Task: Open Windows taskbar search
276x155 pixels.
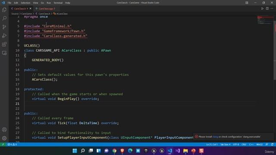Action: tap(83, 151)
